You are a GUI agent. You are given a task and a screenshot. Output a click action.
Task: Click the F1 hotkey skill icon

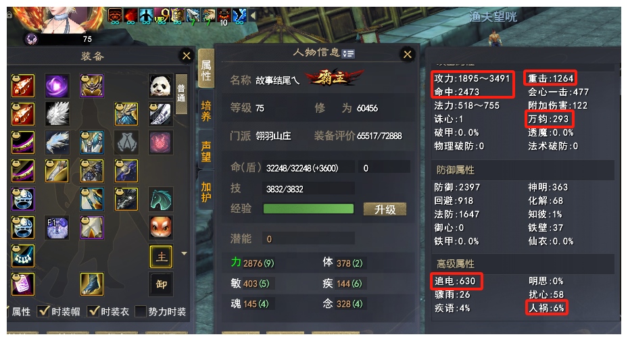tap(57, 228)
